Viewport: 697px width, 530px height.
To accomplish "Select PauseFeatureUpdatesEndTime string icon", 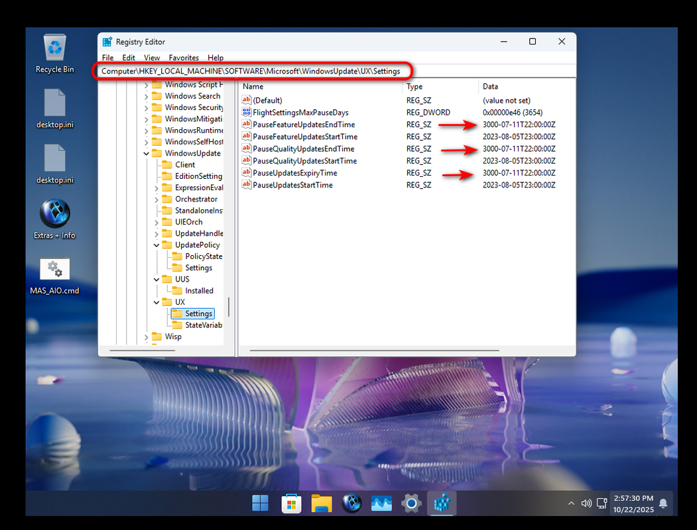I will pos(246,124).
